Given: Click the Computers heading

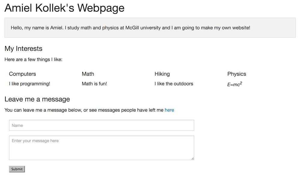Looking at the screenshot, I should pos(23,74).
